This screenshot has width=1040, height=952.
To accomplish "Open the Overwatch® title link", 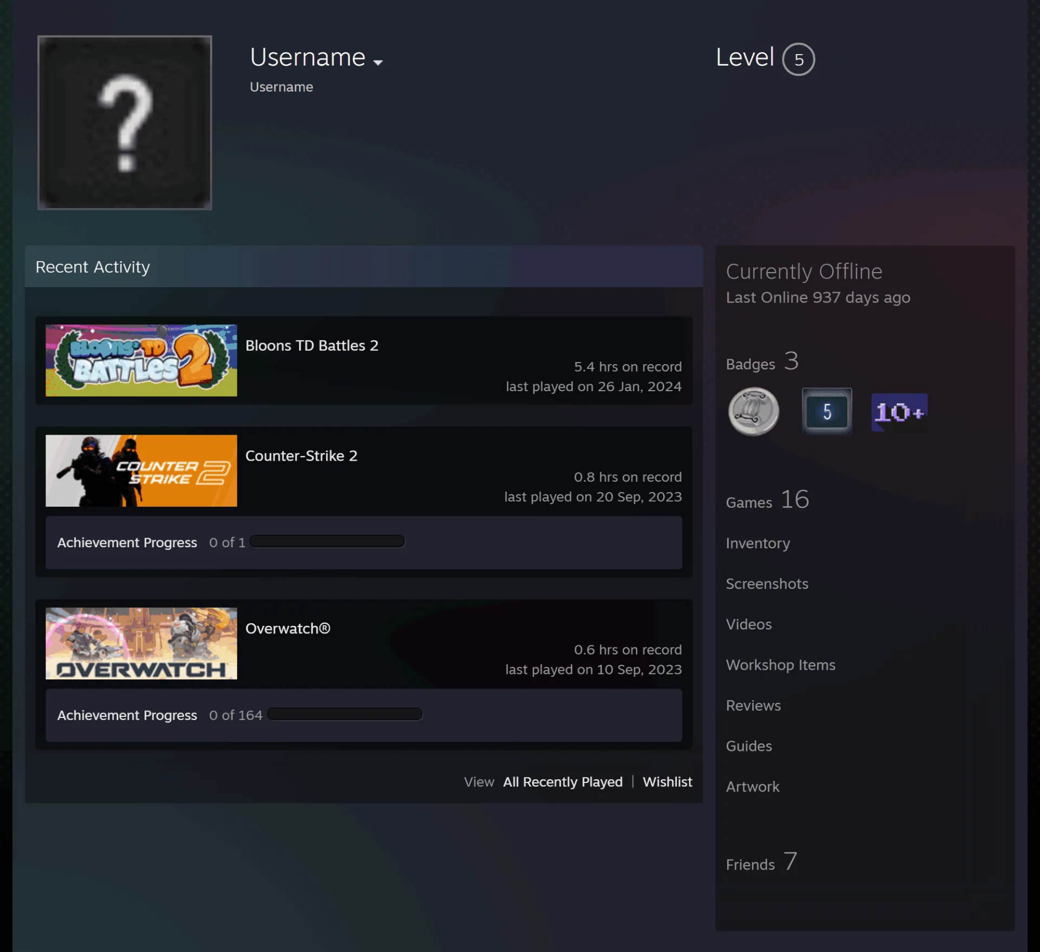I will tap(288, 629).
